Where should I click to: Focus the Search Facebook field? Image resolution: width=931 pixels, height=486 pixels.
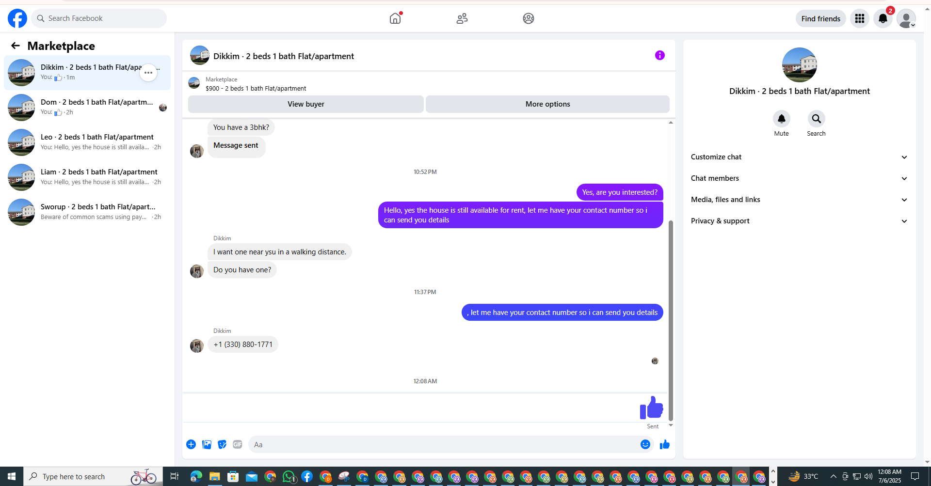pyautogui.click(x=99, y=18)
